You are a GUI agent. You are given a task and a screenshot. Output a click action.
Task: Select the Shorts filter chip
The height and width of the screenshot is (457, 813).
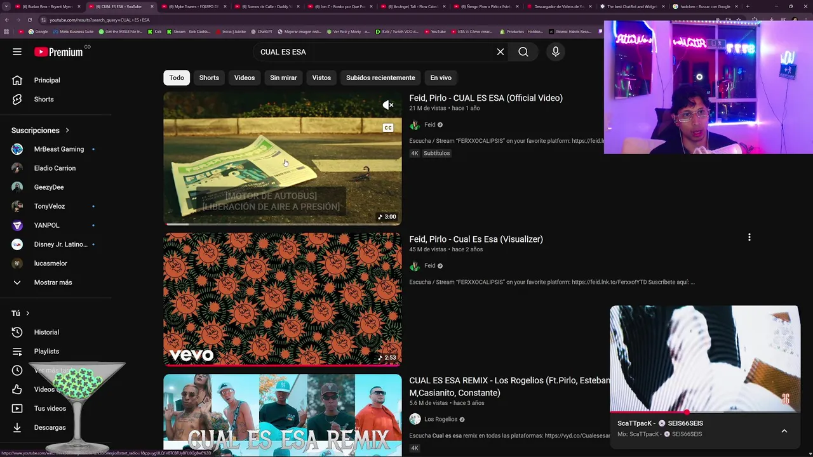[x=209, y=78]
